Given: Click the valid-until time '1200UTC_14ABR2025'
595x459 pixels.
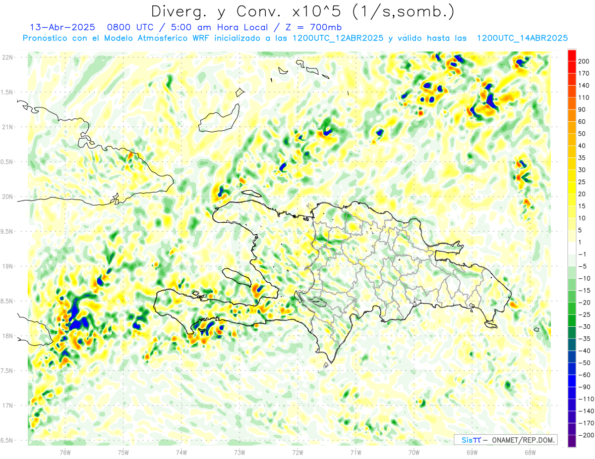Looking at the screenshot, I should 522,38.
